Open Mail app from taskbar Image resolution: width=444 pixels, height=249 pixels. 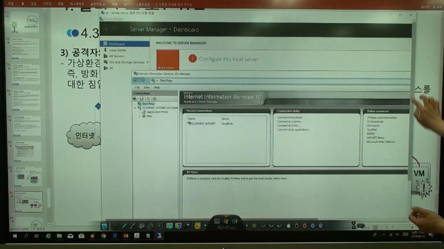(x=70, y=236)
